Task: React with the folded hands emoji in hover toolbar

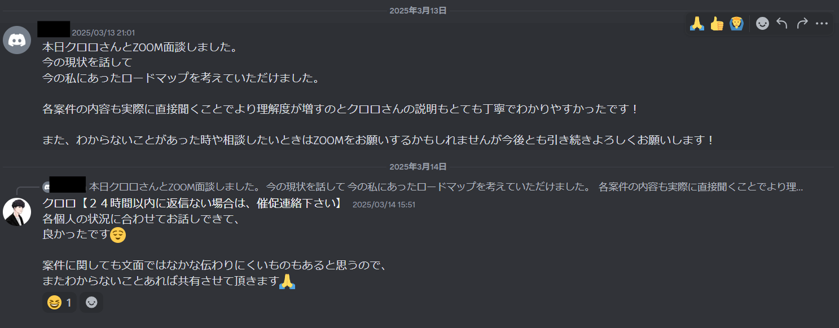Action: click(697, 24)
